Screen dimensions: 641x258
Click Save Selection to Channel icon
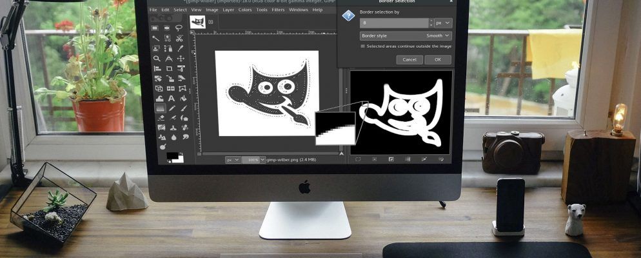tap(407, 159)
